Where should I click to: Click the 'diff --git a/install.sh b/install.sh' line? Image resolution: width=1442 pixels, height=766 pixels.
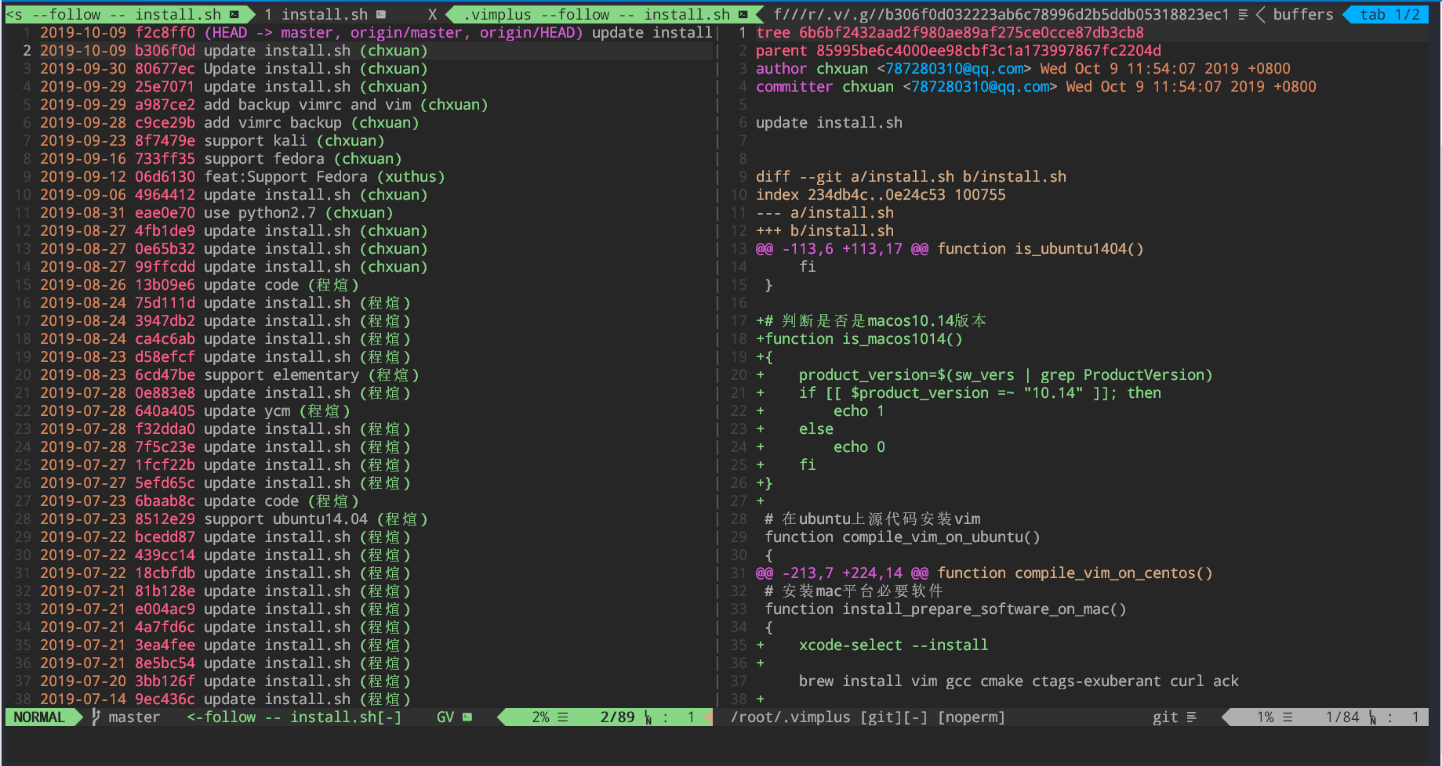(911, 177)
